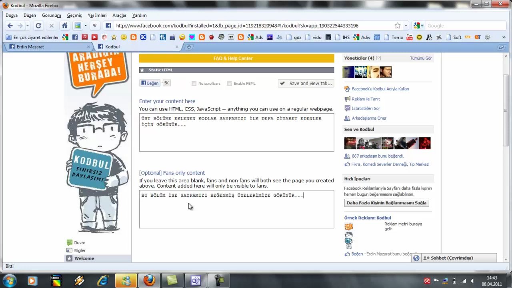The image size is (512, 288).
Task: Open the Geçmiş menu
Action: (74, 15)
